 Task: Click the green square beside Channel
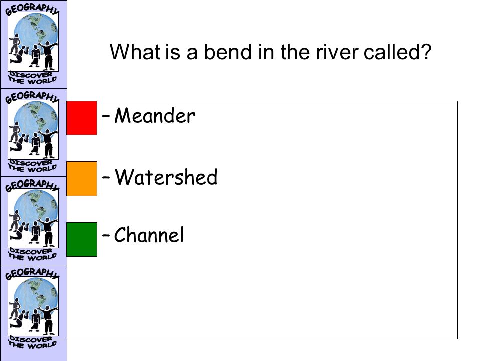[82, 240]
